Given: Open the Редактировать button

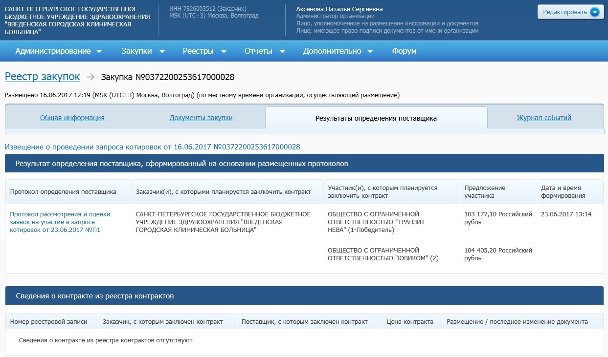Looking at the screenshot, I should pyautogui.click(x=570, y=12).
